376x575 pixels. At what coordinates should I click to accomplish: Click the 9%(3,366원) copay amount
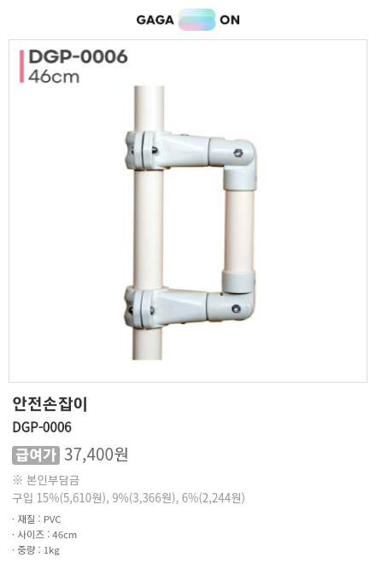[144, 498]
